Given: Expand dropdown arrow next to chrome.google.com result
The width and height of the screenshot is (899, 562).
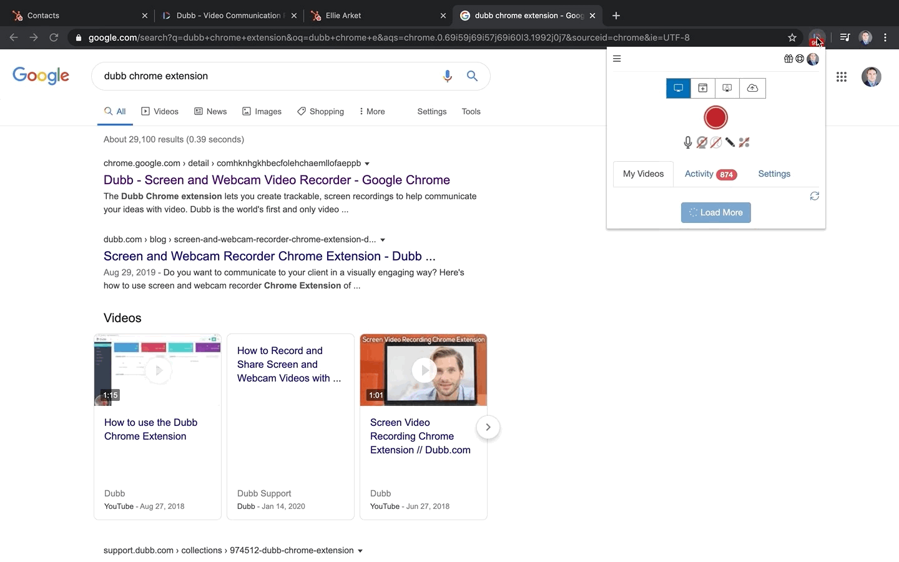Looking at the screenshot, I should [367, 164].
